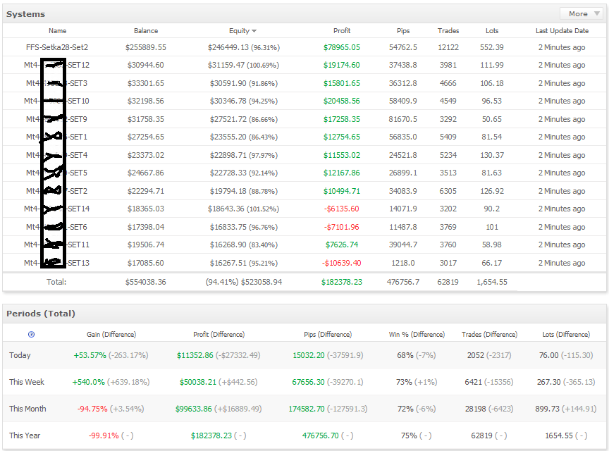Click Today gain +53.57%

[90, 355]
